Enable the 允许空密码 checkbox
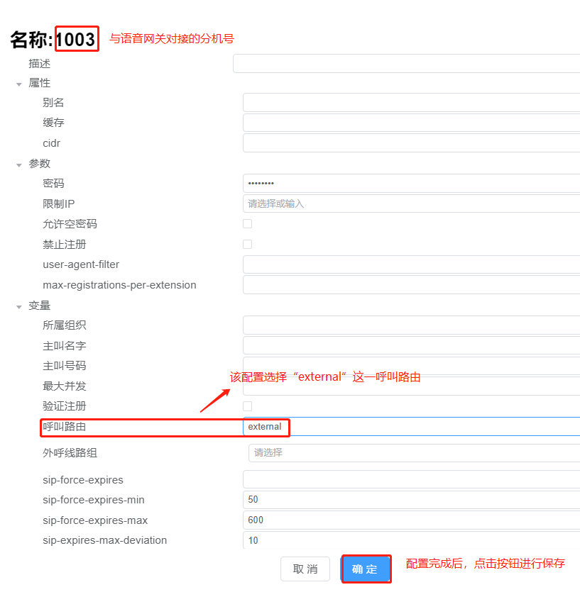 [x=248, y=223]
